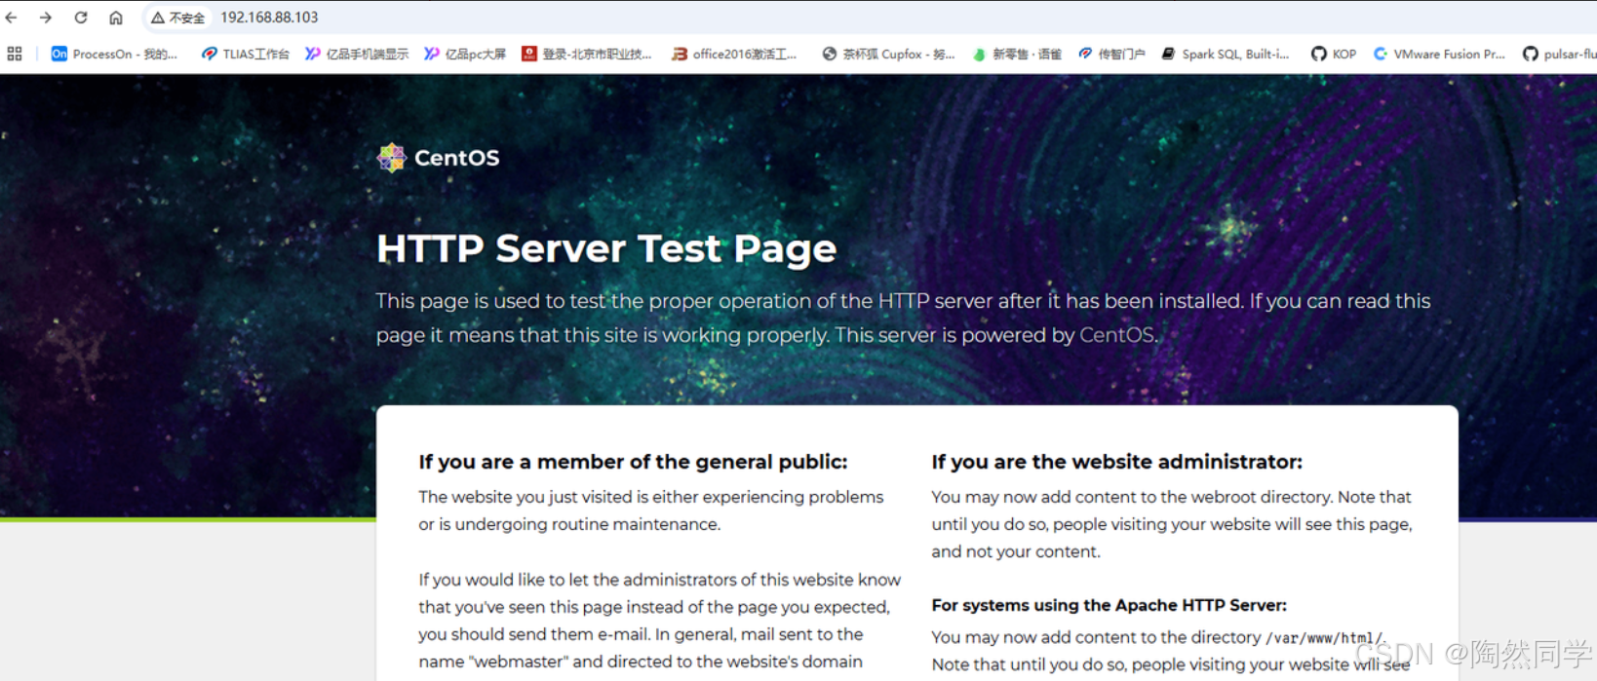Viewport: 1597px width, 681px height.
Task: Reload the page with the refresh icon
Action: [81, 18]
